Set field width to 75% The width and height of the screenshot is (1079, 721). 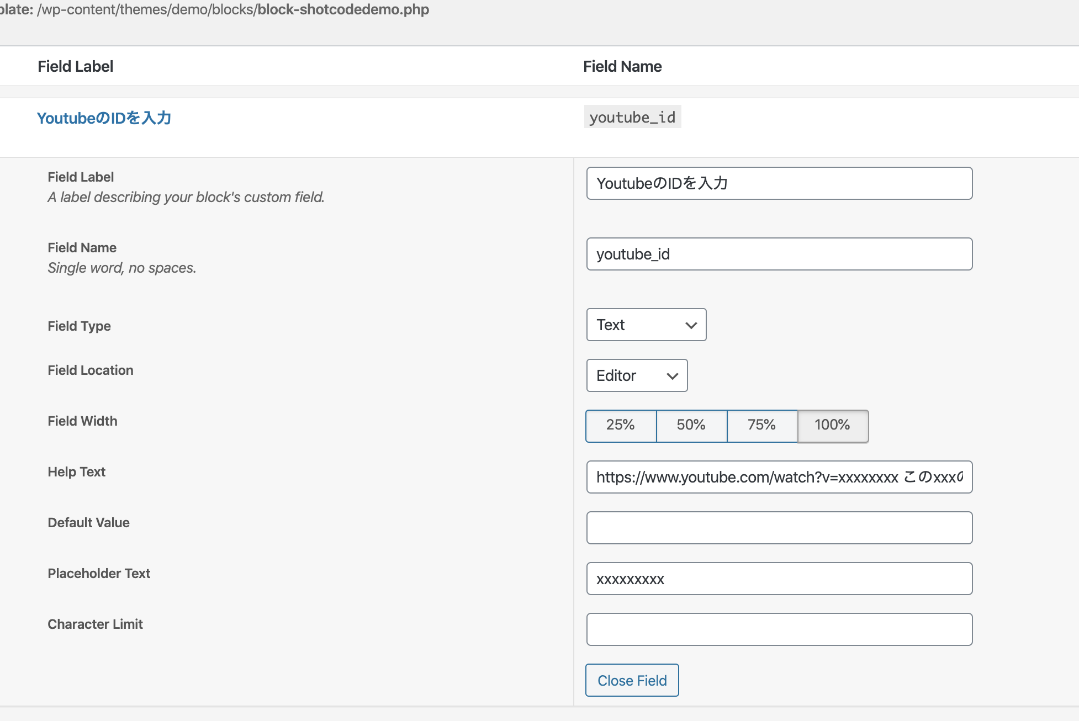[x=762, y=426]
